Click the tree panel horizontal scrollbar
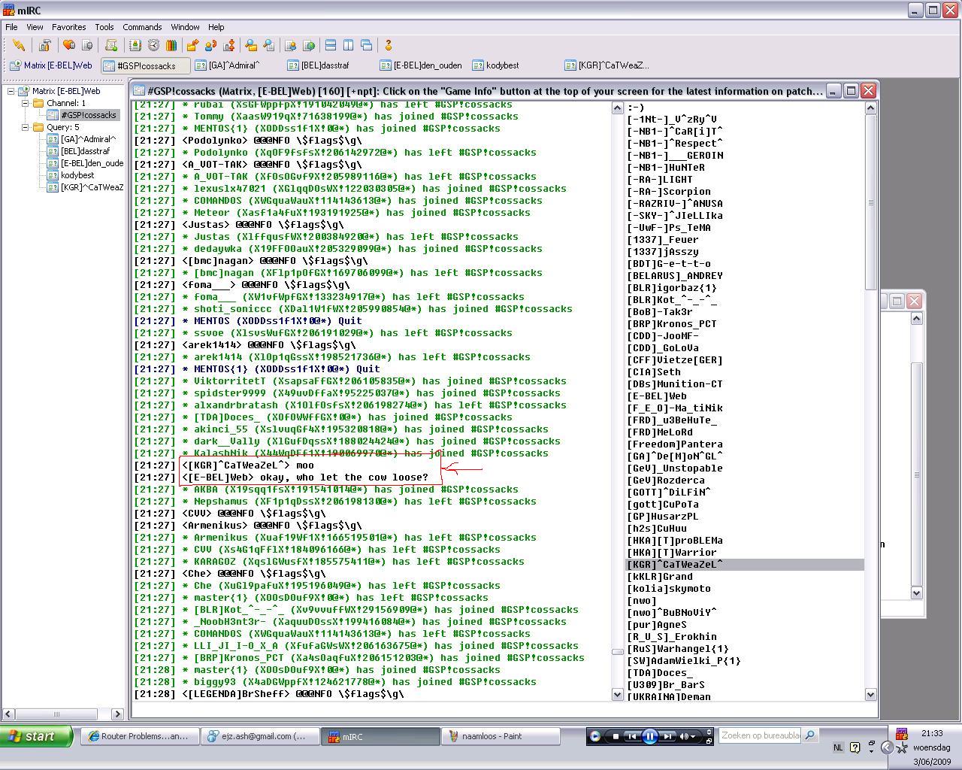 (63, 714)
